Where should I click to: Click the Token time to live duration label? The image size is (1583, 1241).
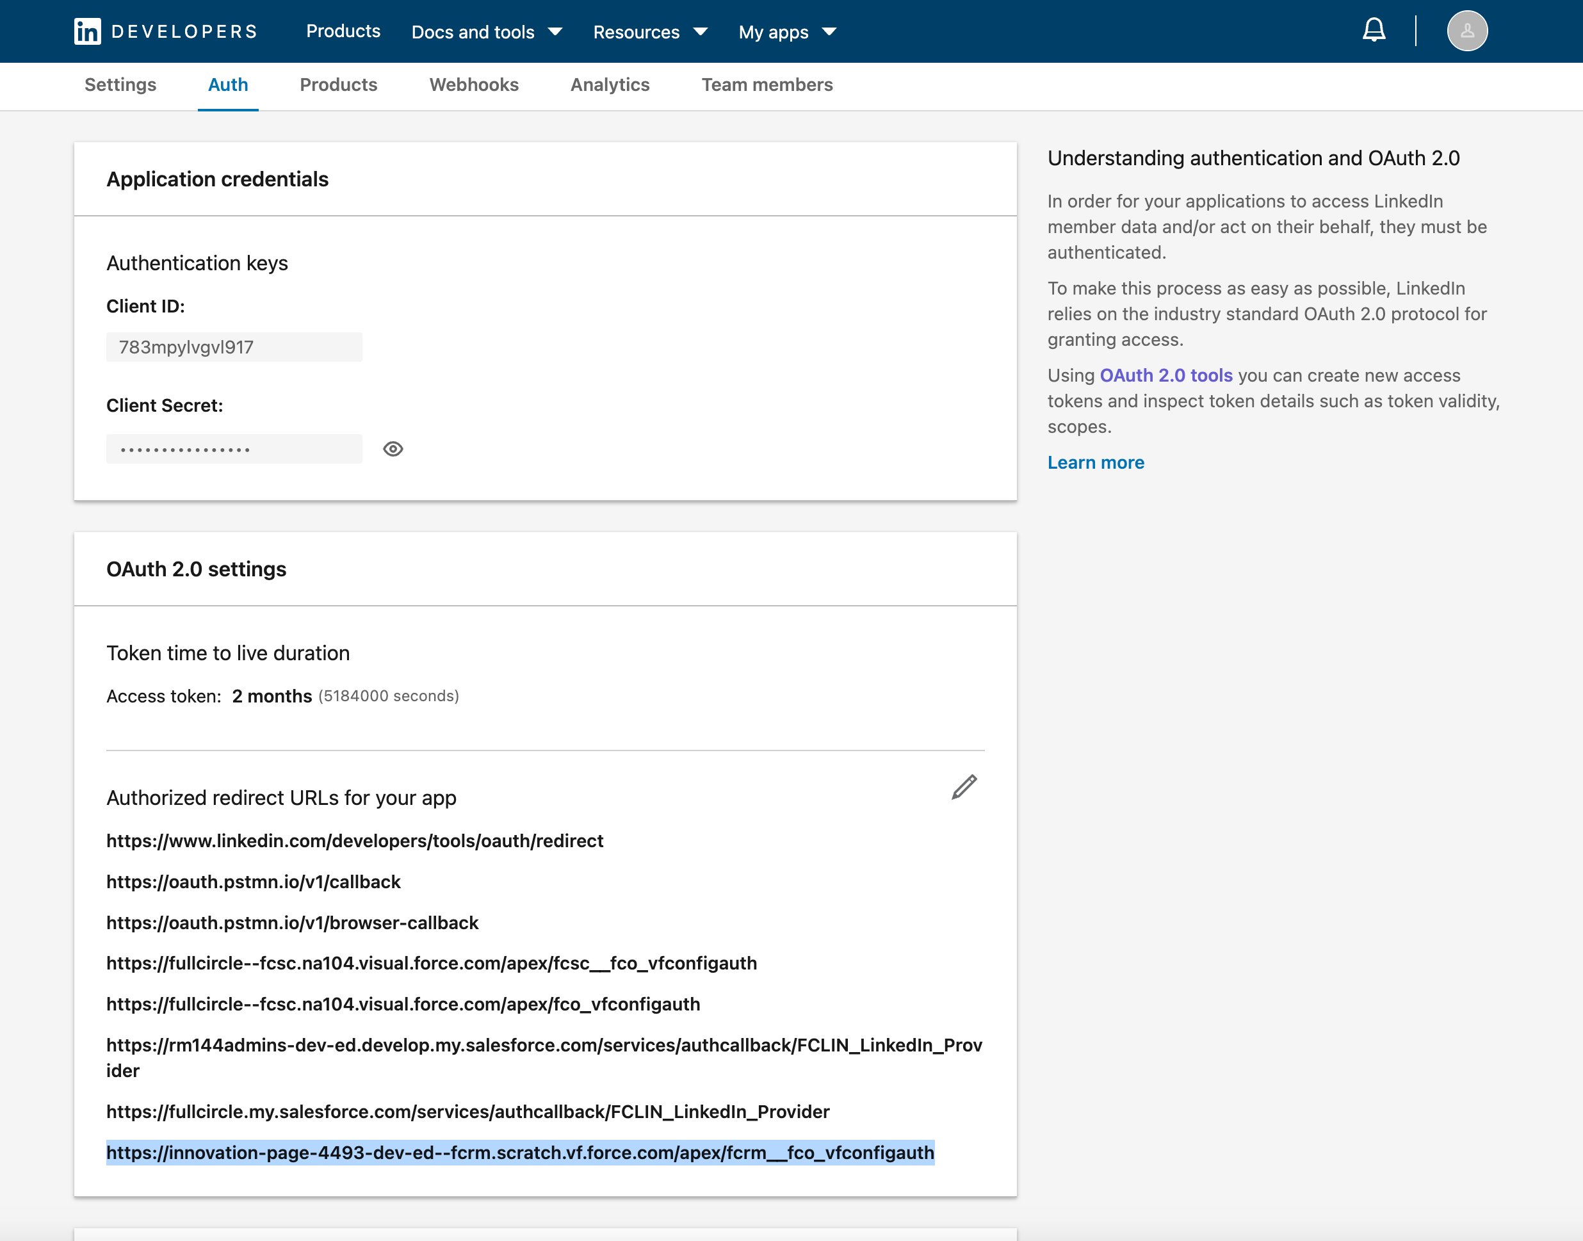pyautogui.click(x=228, y=653)
